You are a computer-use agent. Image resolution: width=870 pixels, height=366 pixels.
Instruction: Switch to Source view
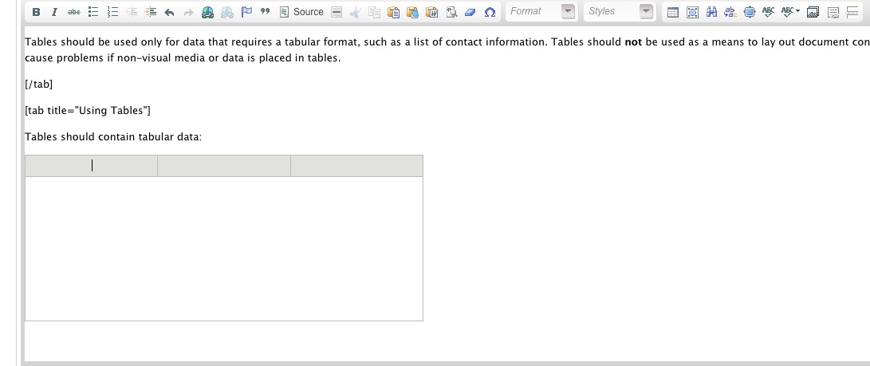pyautogui.click(x=301, y=12)
